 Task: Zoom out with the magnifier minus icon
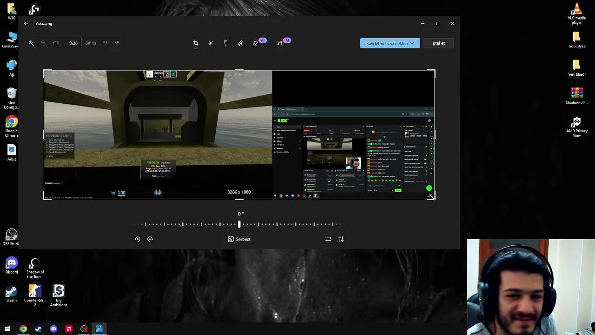tap(43, 43)
